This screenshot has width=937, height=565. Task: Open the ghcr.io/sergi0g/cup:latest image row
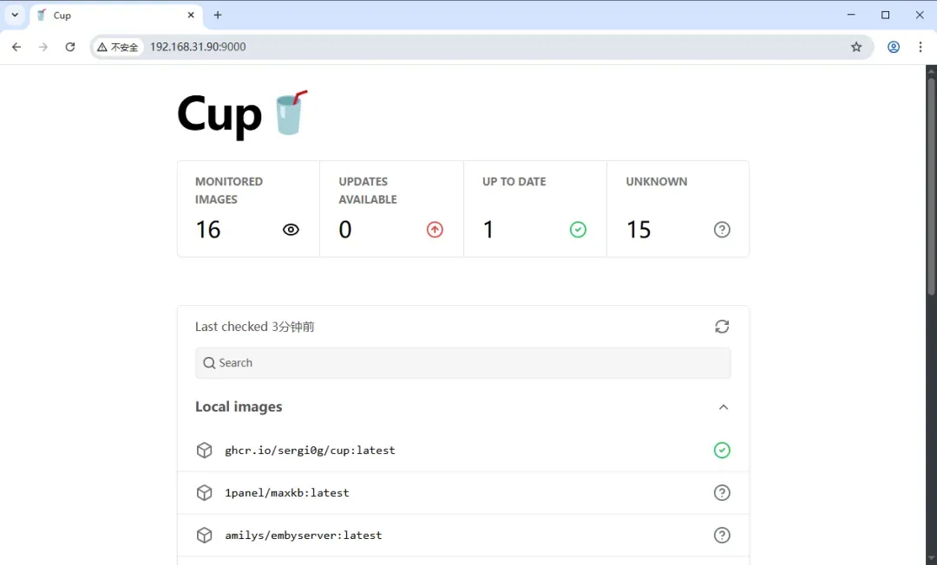tap(463, 450)
